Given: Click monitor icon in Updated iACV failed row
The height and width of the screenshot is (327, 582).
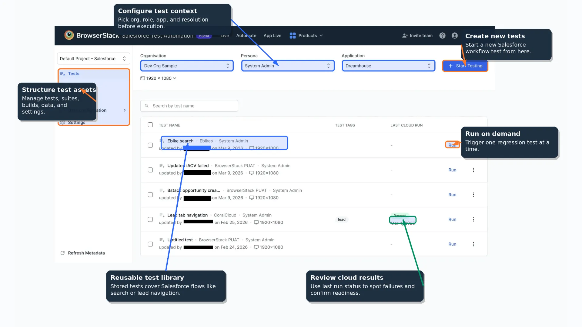Looking at the screenshot, I should tap(252, 173).
